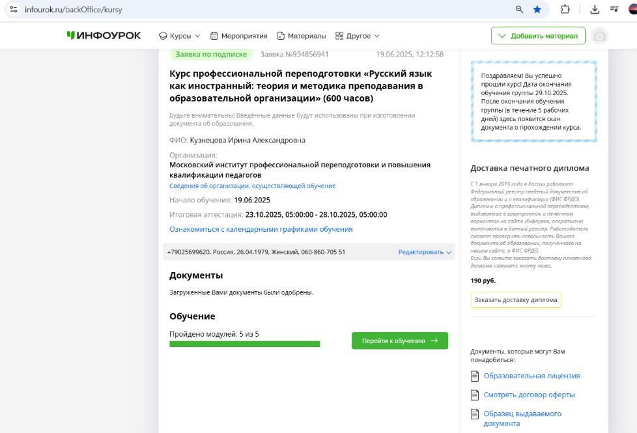Click the document icon beside Образовательная лицензия
This screenshot has width=637, height=433.
tap(474, 376)
